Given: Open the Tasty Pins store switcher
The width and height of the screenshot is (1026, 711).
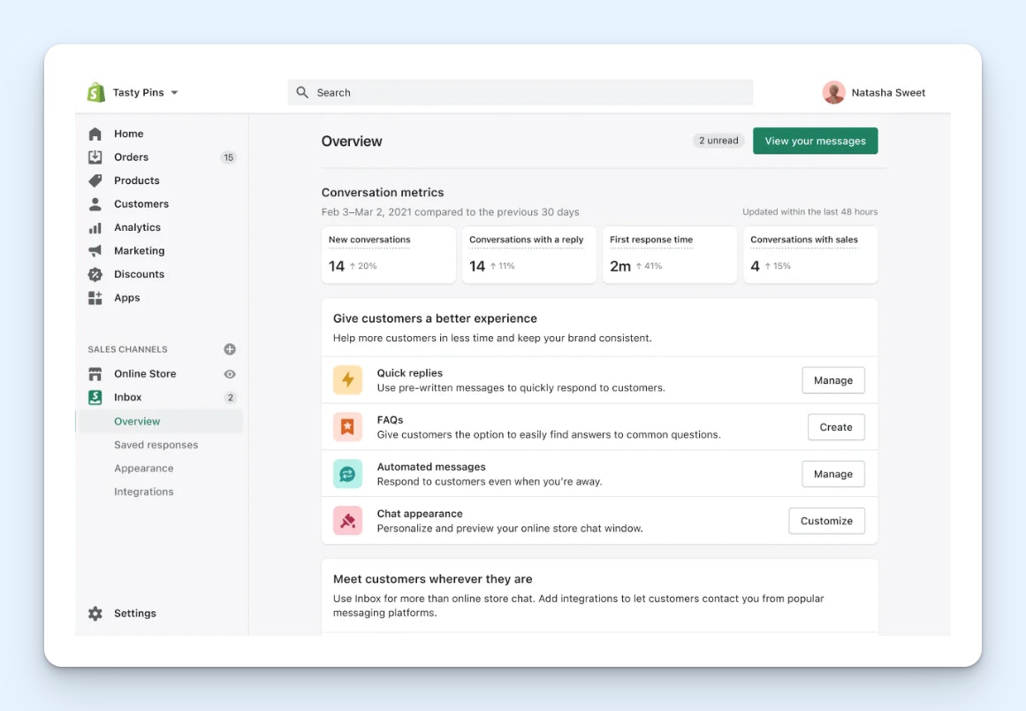Looking at the screenshot, I should click(x=141, y=92).
